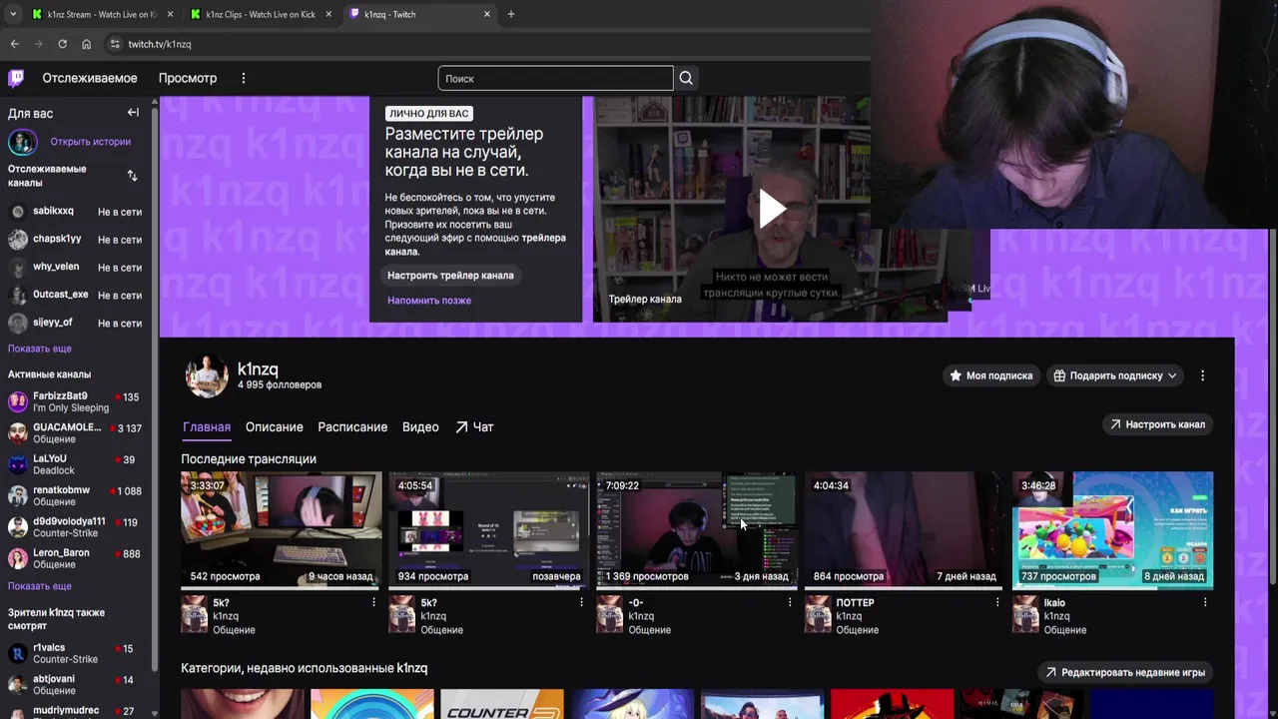This screenshot has height=719, width=1278.
Task: Click the browser address bar URL
Action: [x=160, y=44]
